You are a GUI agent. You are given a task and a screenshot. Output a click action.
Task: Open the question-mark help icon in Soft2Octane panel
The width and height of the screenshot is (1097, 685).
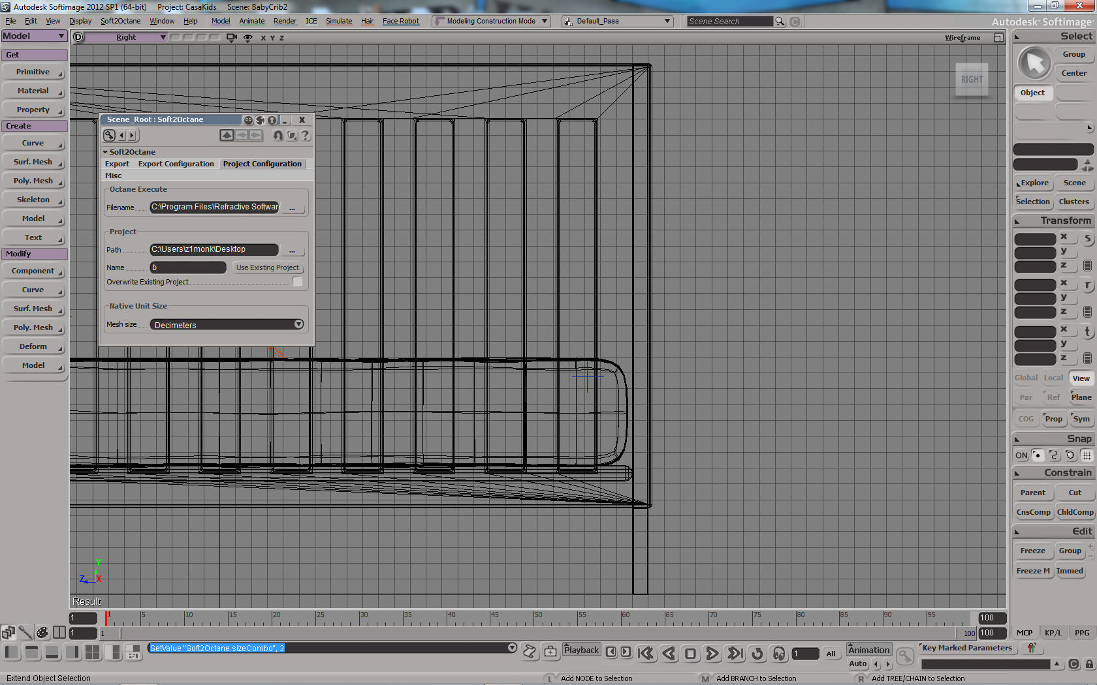pyautogui.click(x=306, y=135)
